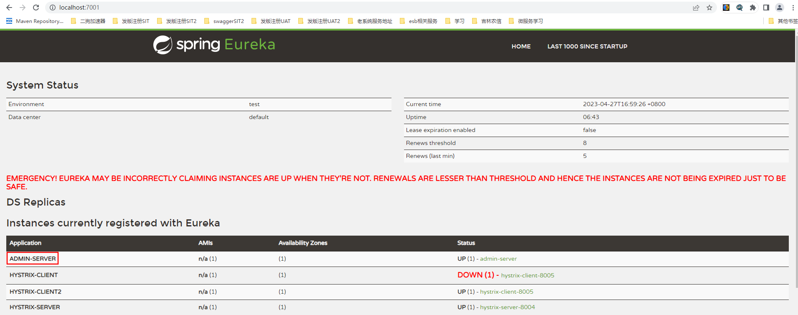Click the 'Availability Zones' column header
This screenshot has width=798, height=315.
point(303,243)
